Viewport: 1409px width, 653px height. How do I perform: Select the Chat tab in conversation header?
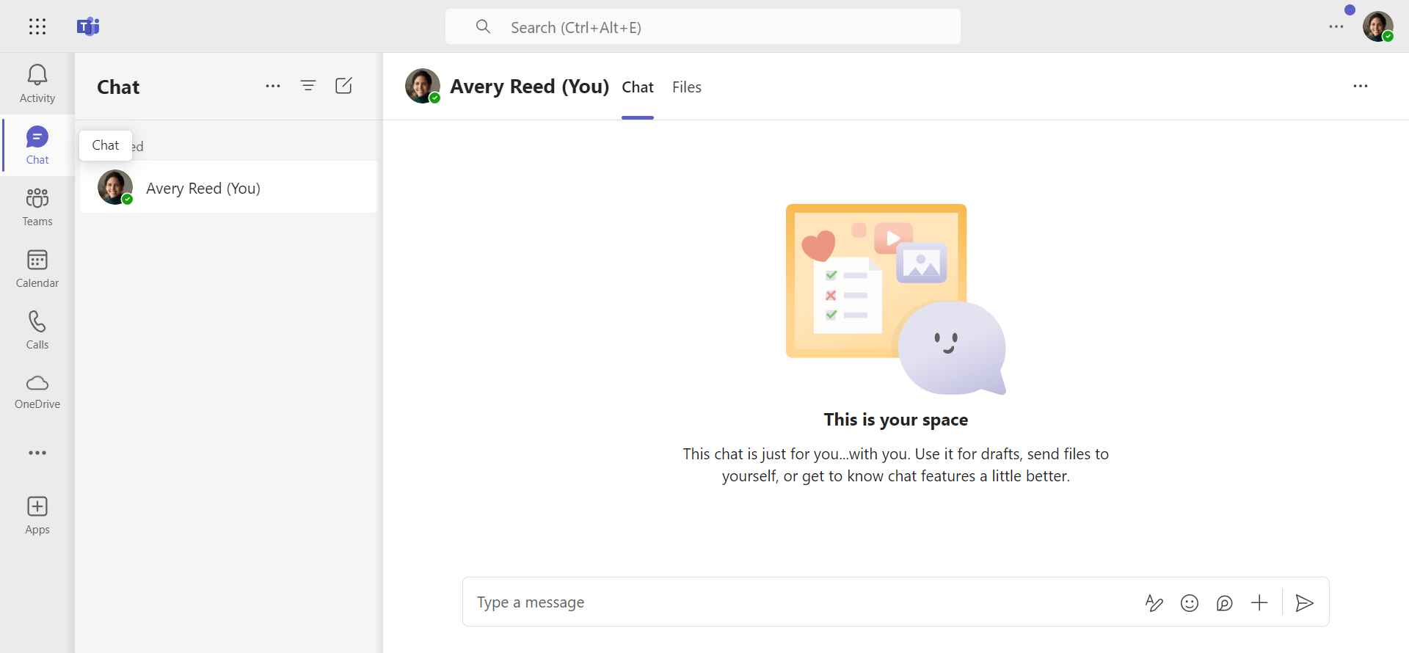pyautogui.click(x=637, y=87)
